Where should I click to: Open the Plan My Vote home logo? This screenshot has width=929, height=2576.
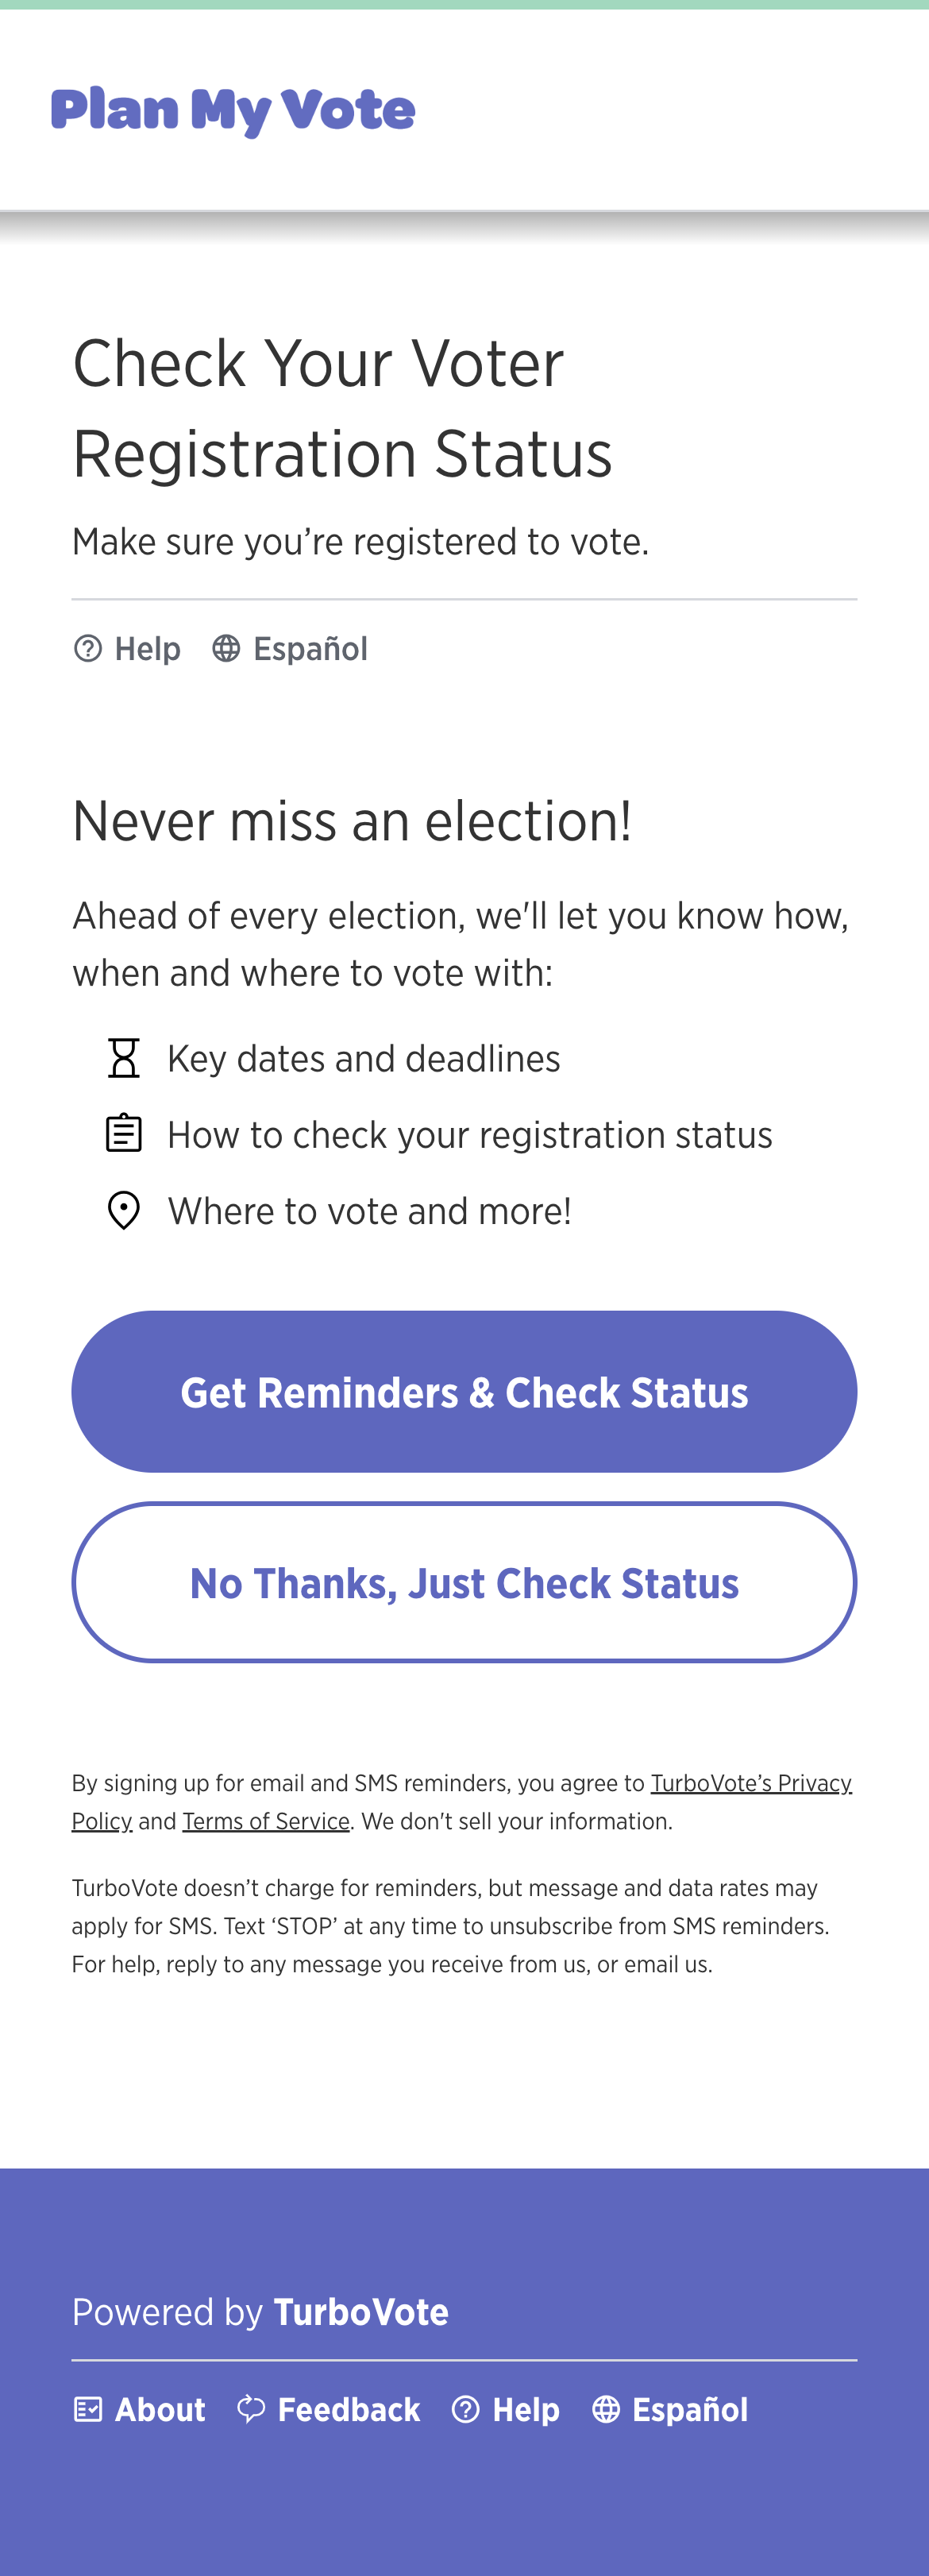pos(233,109)
